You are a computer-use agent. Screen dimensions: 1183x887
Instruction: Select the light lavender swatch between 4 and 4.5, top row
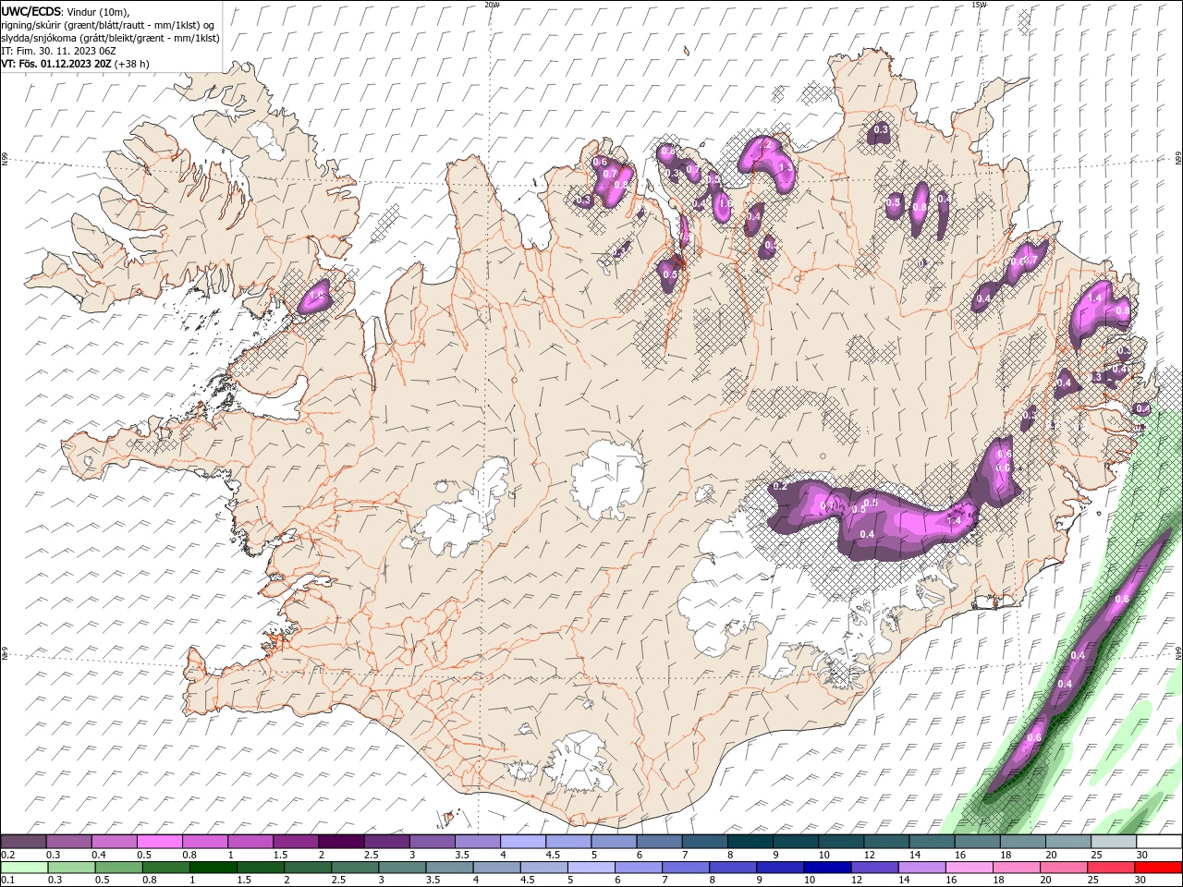[522, 842]
